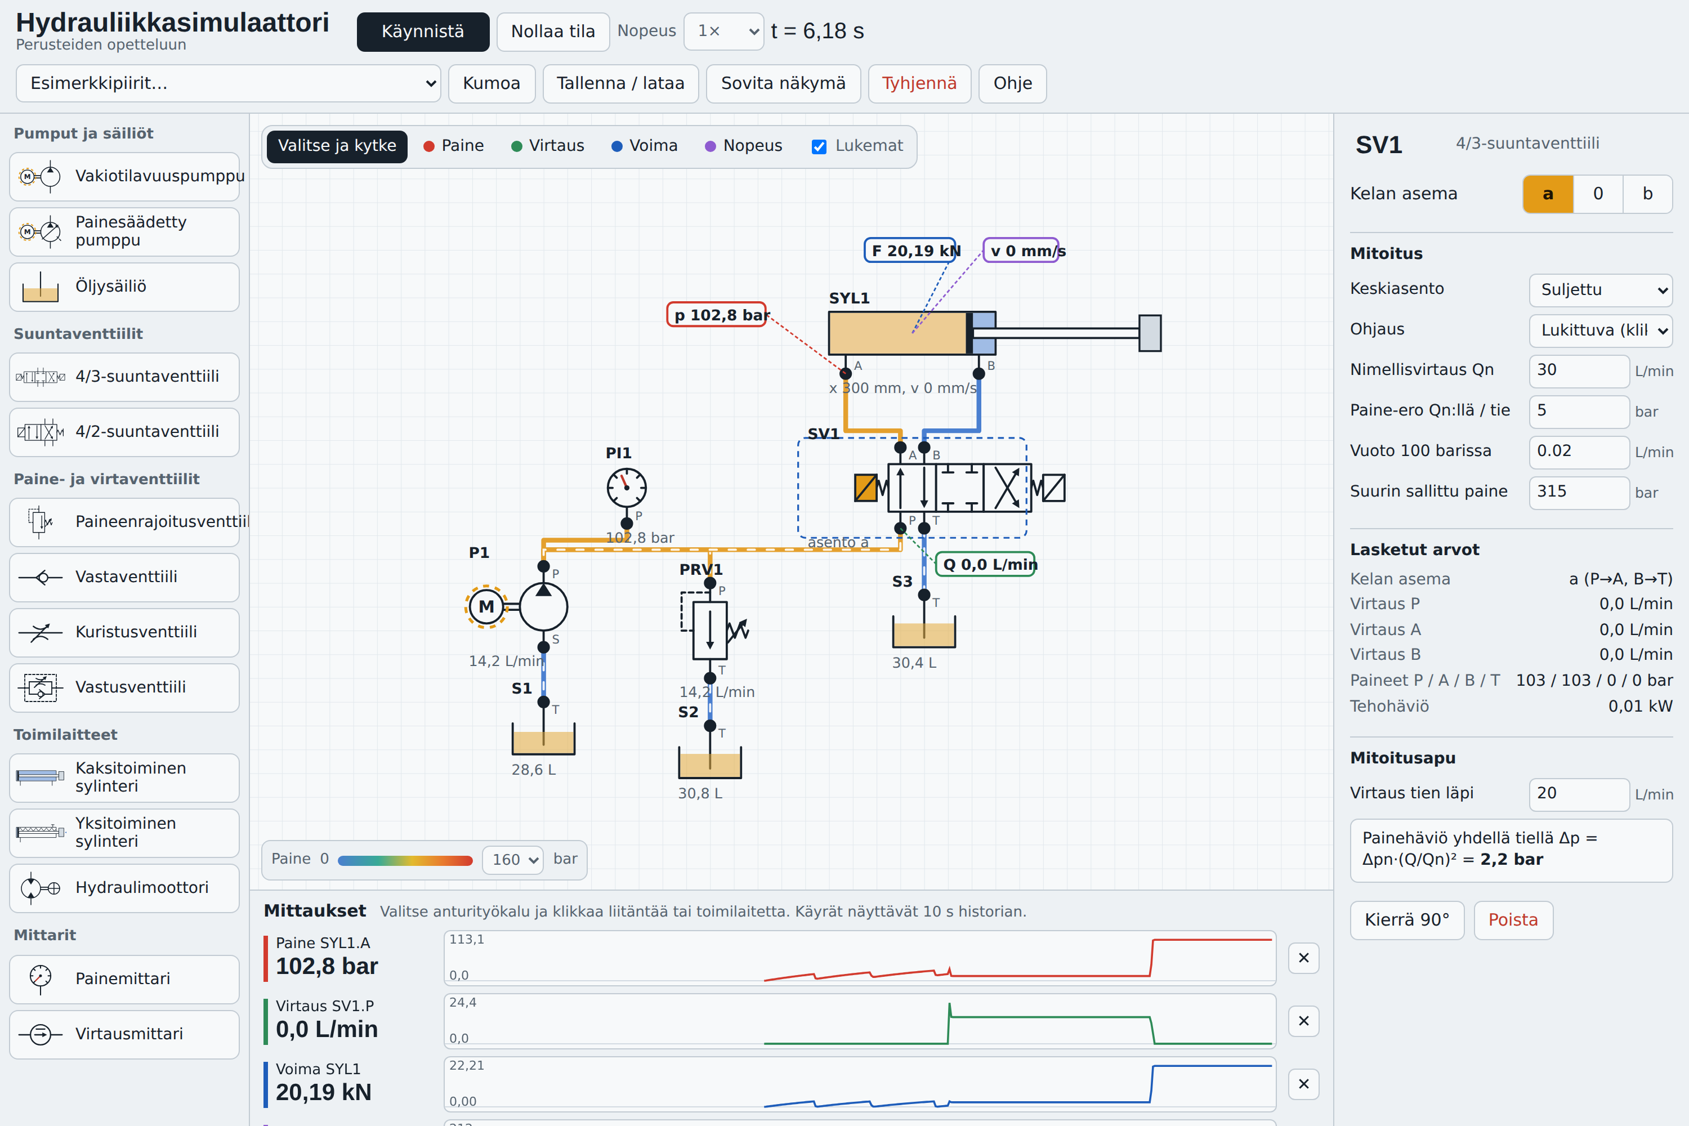Open the Ohjaus Lukittuva dropdown
The image size is (1689, 1126).
(1600, 330)
